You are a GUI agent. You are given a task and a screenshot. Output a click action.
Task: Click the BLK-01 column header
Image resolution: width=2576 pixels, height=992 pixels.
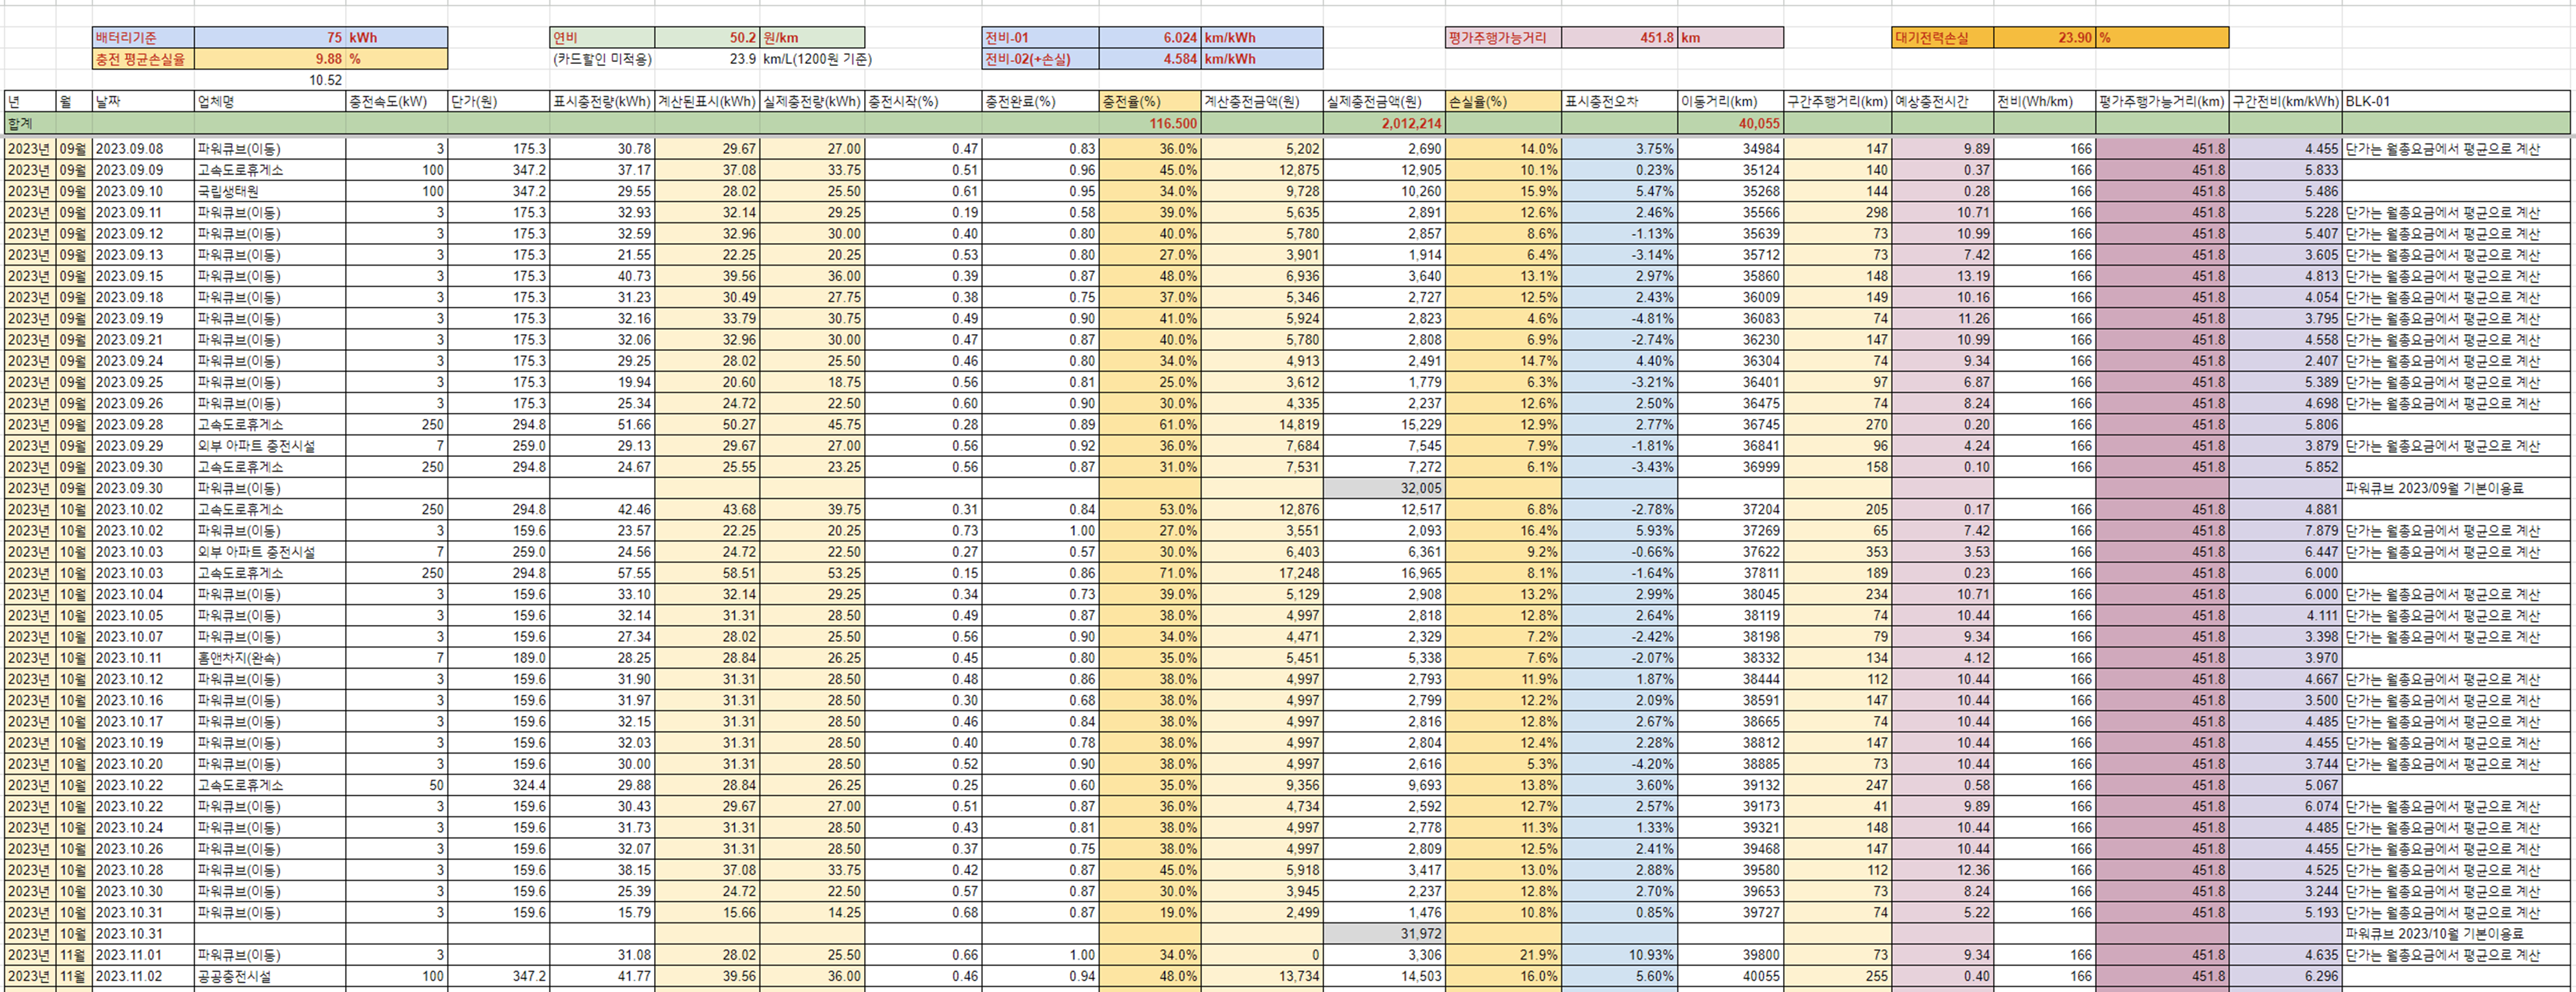pyautogui.click(x=2455, y=102)
